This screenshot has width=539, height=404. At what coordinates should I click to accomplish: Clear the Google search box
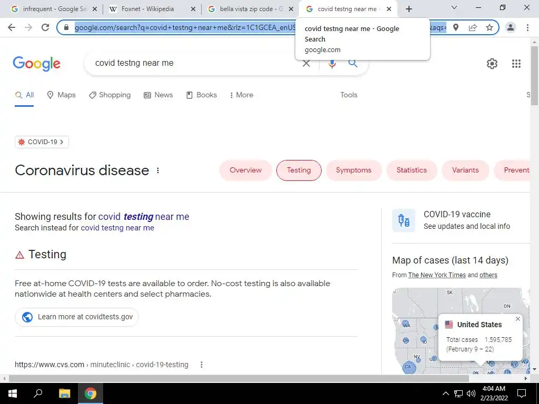[x=306, y=63]
